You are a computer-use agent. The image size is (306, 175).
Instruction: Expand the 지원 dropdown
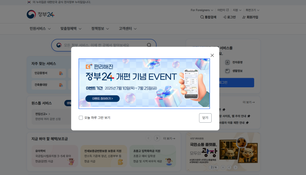[237, 10]
